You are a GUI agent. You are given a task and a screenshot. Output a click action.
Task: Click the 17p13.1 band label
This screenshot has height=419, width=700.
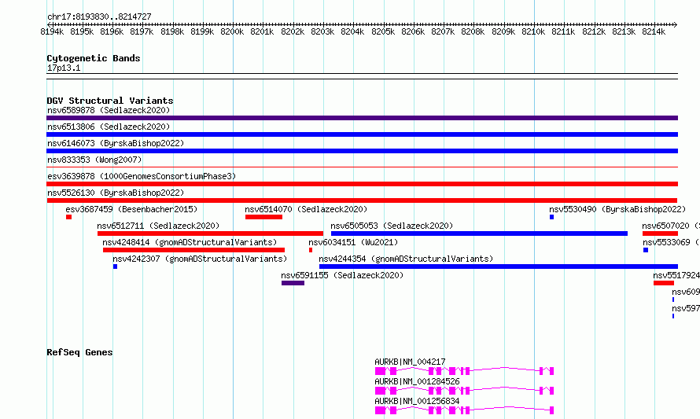coord(64,68)
